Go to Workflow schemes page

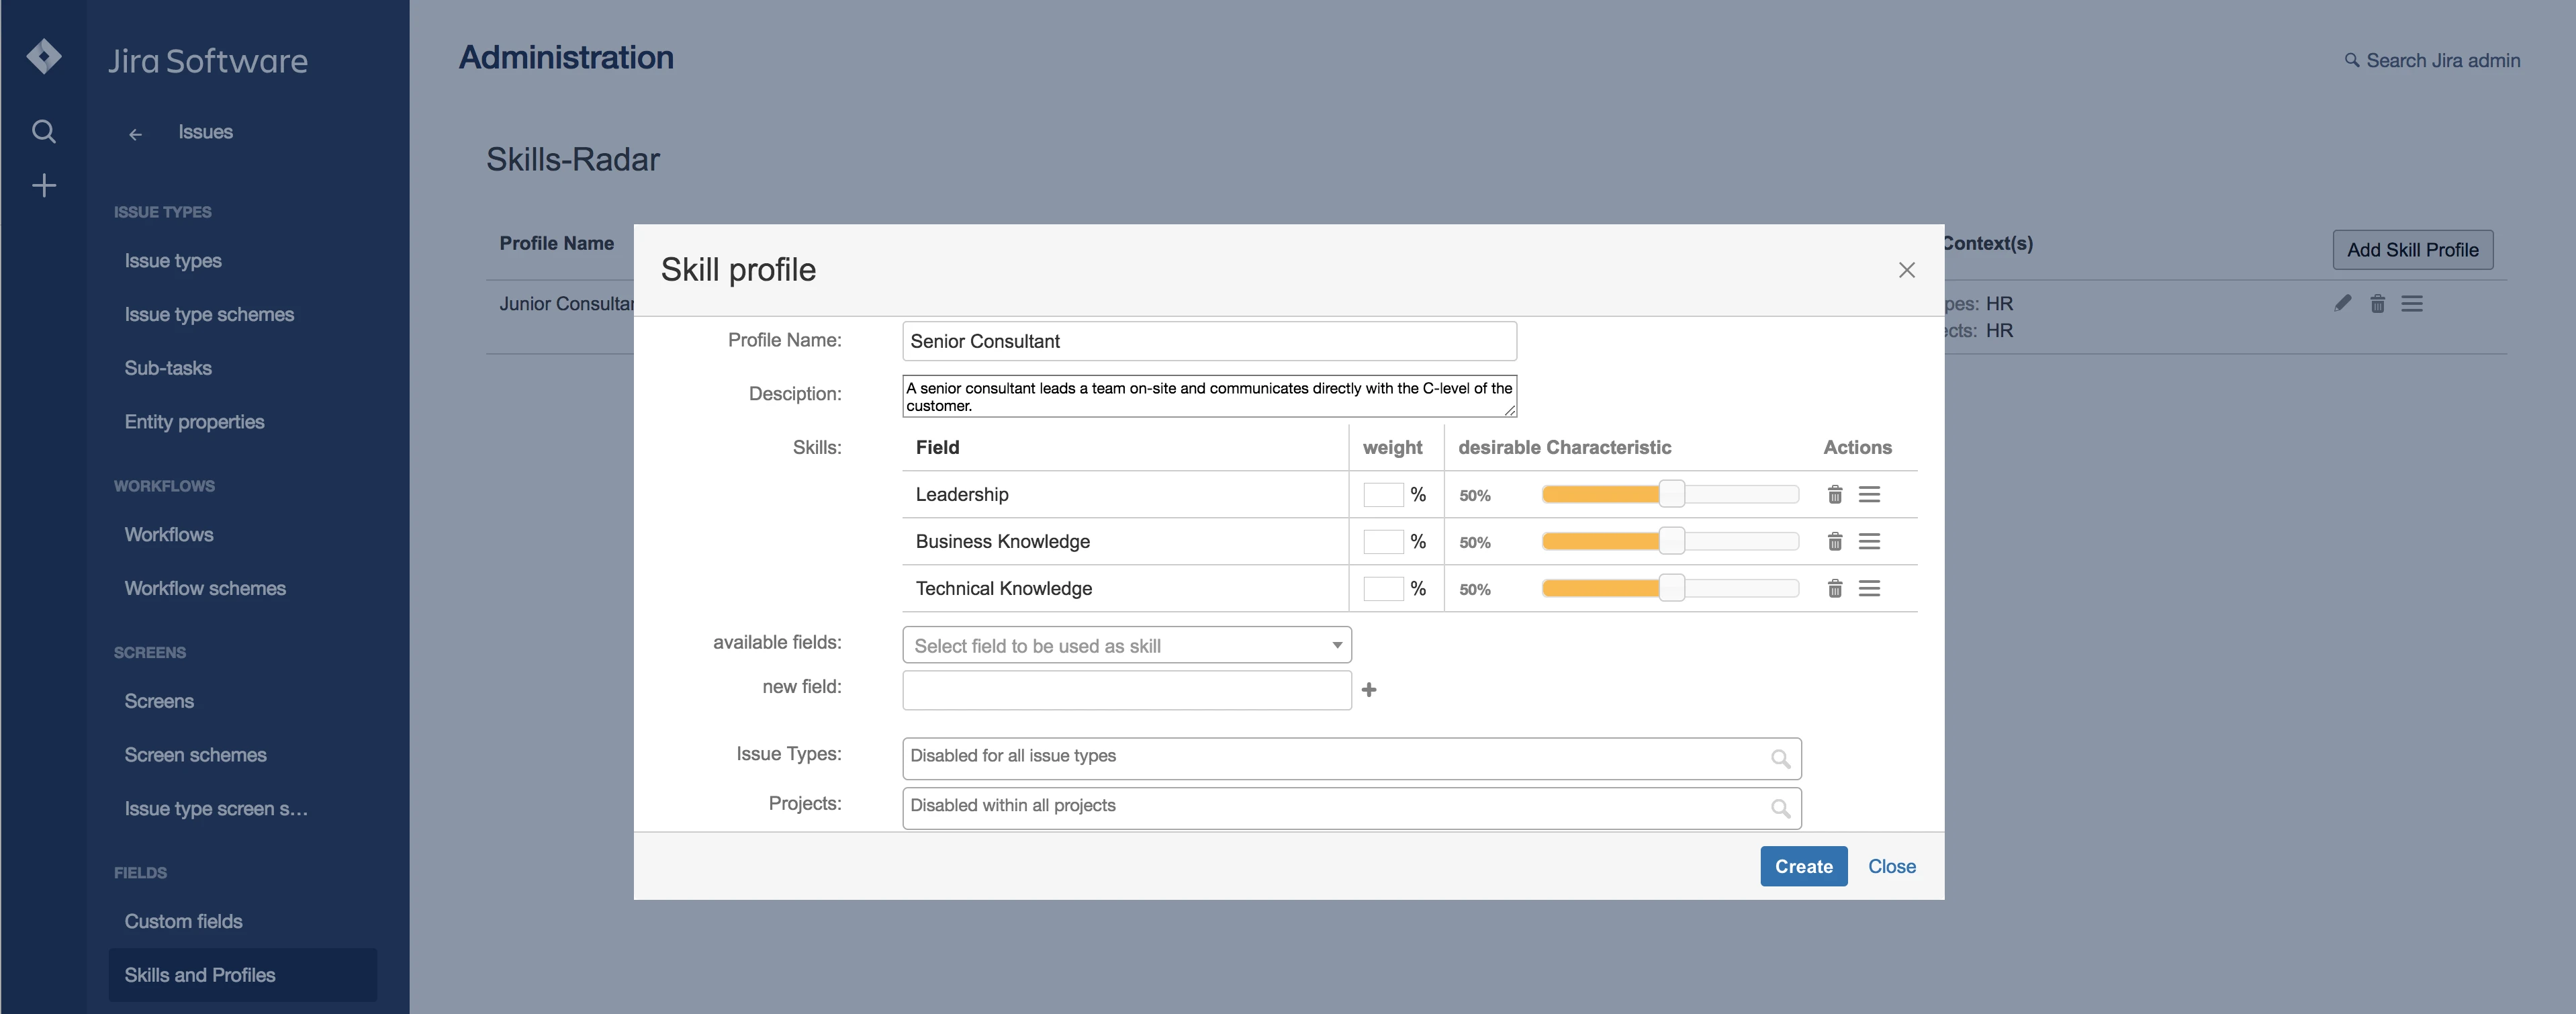pyautogui.click(x=205, y=588)
